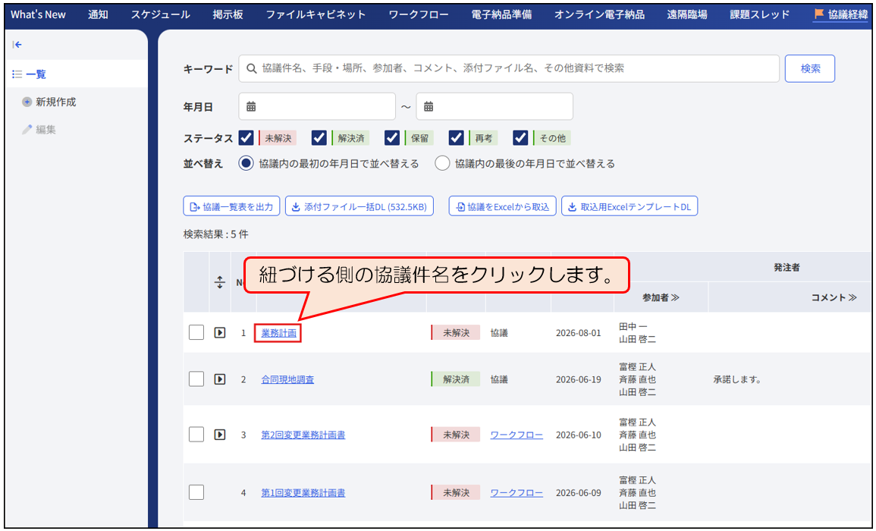876x531 pixels.
Task: Expand row 2 合同現地調査 details
Action: [x=220, y=379]
